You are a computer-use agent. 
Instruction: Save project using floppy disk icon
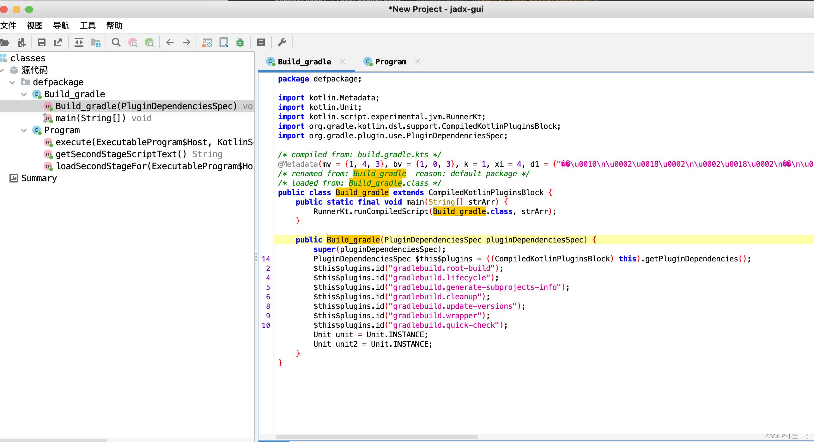pyautogui.click(x=41, y=42)
